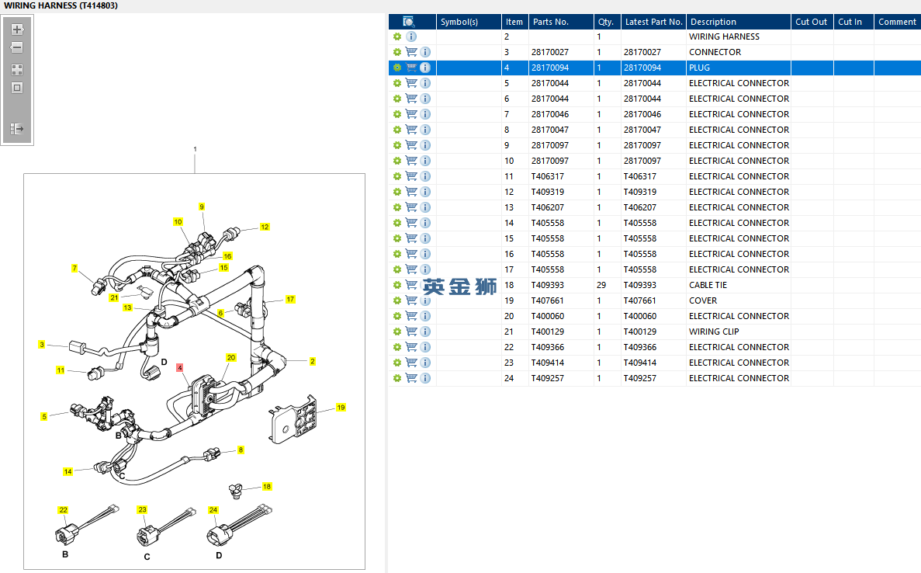
Task: Click callout label 2 in diagram
Action: pyautogui.click(x=312, y=361)
